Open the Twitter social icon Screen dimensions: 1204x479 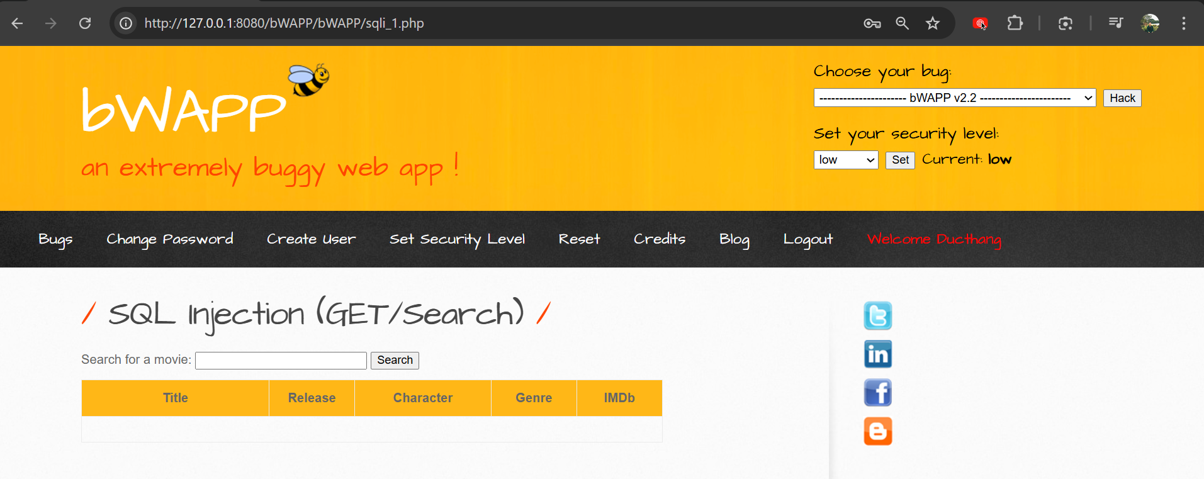(877, 316)
